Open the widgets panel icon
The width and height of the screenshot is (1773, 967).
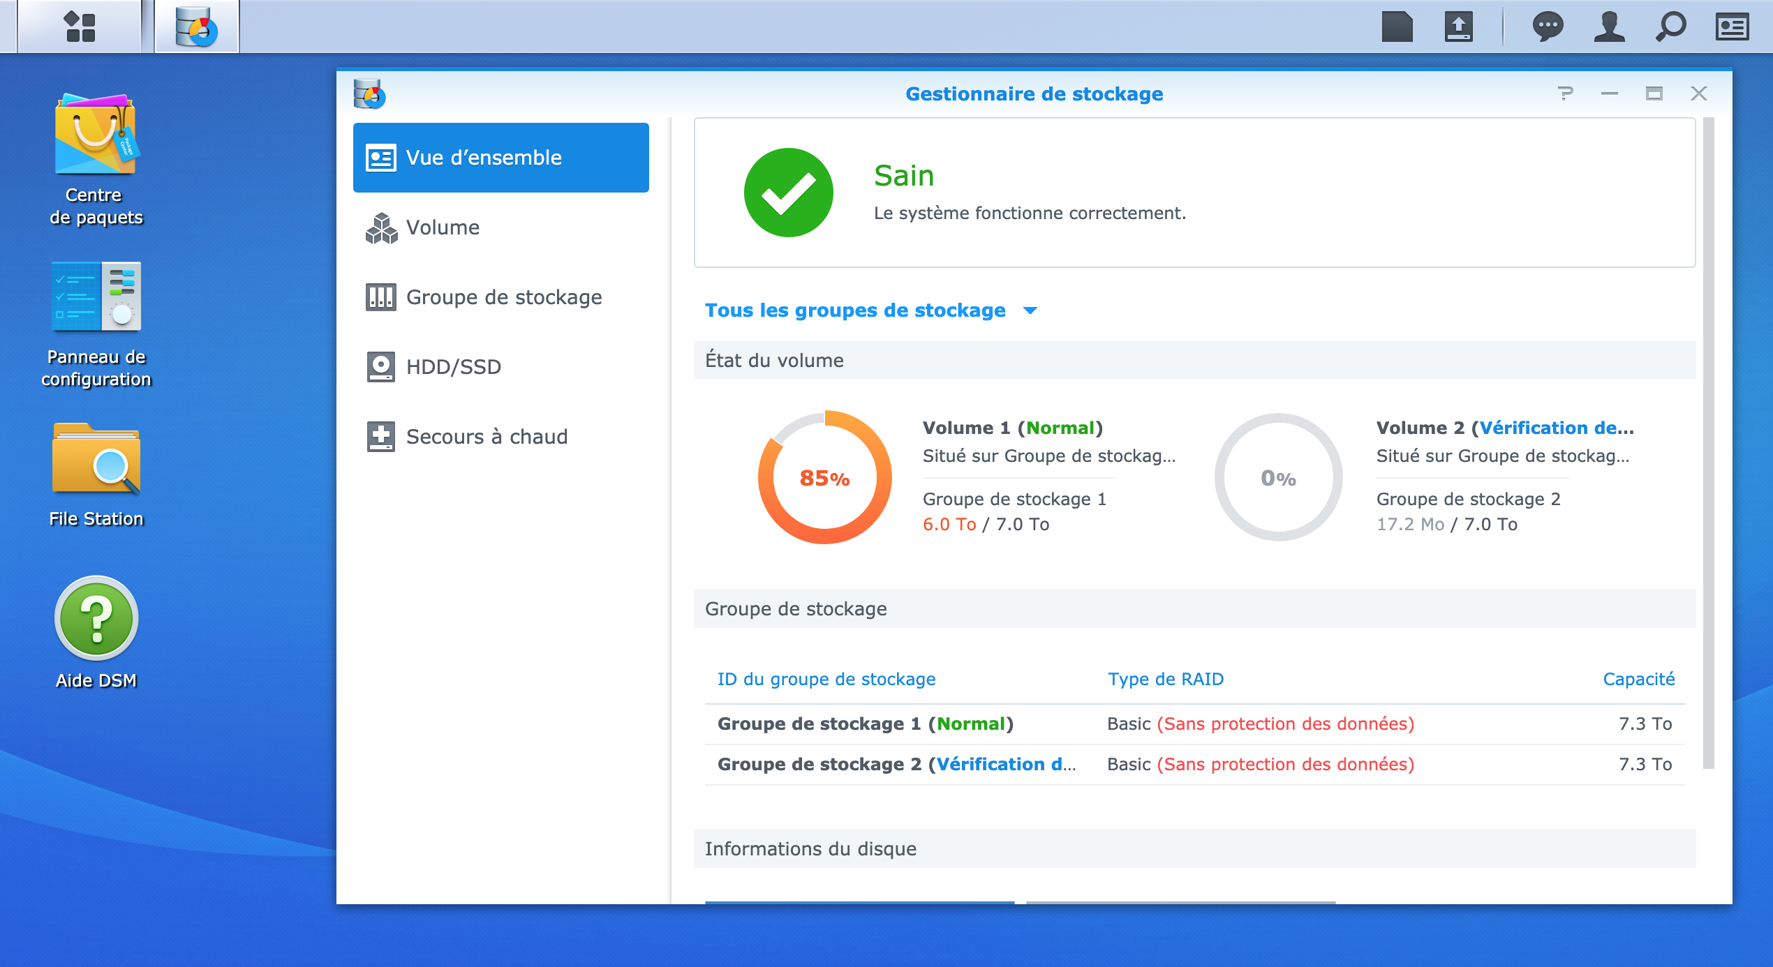1732,27
